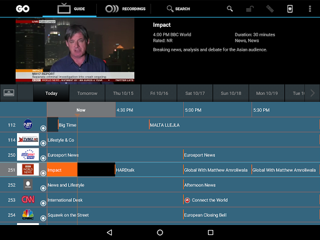Toggle the record circle for channel 112
The height and width of the screenshot is (240, 320).
click(43, 128)
